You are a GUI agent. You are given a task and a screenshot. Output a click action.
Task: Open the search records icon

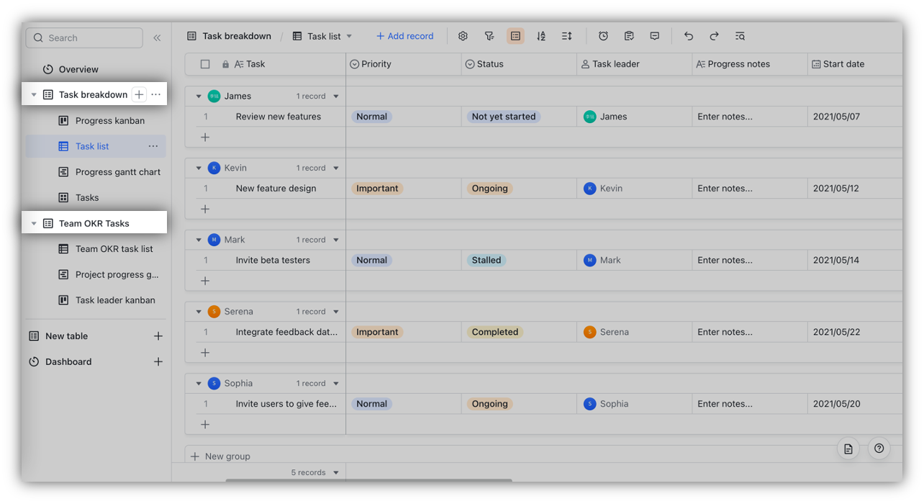tap(740, 35)
